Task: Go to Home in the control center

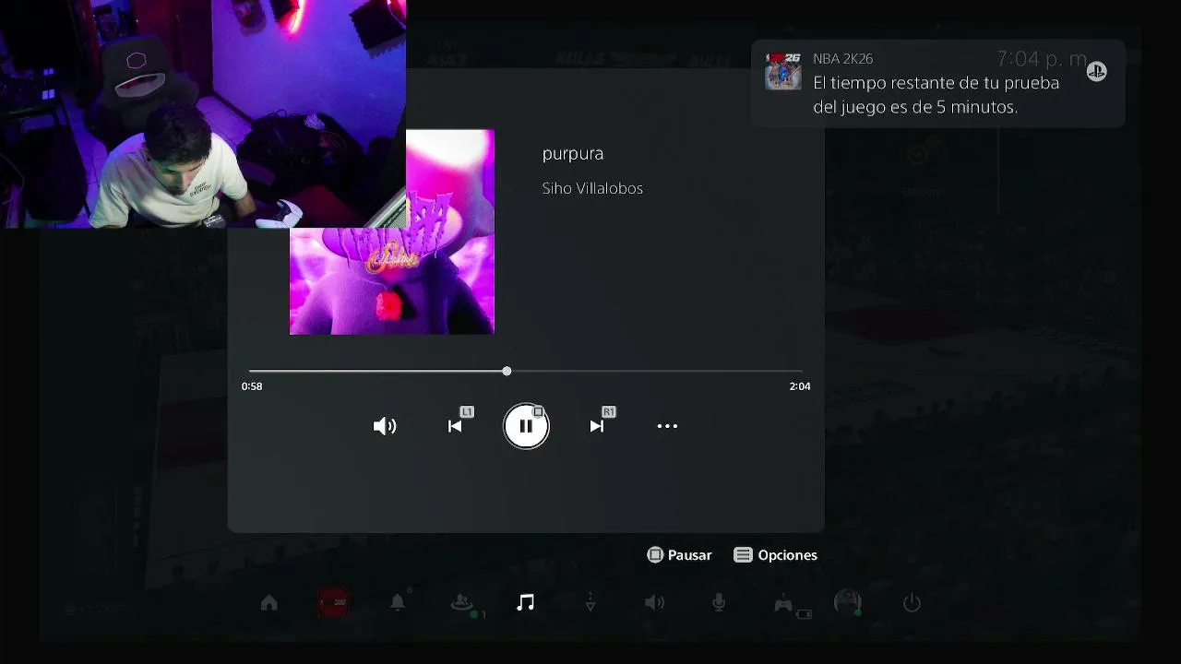Action: [x=268, y=603]
